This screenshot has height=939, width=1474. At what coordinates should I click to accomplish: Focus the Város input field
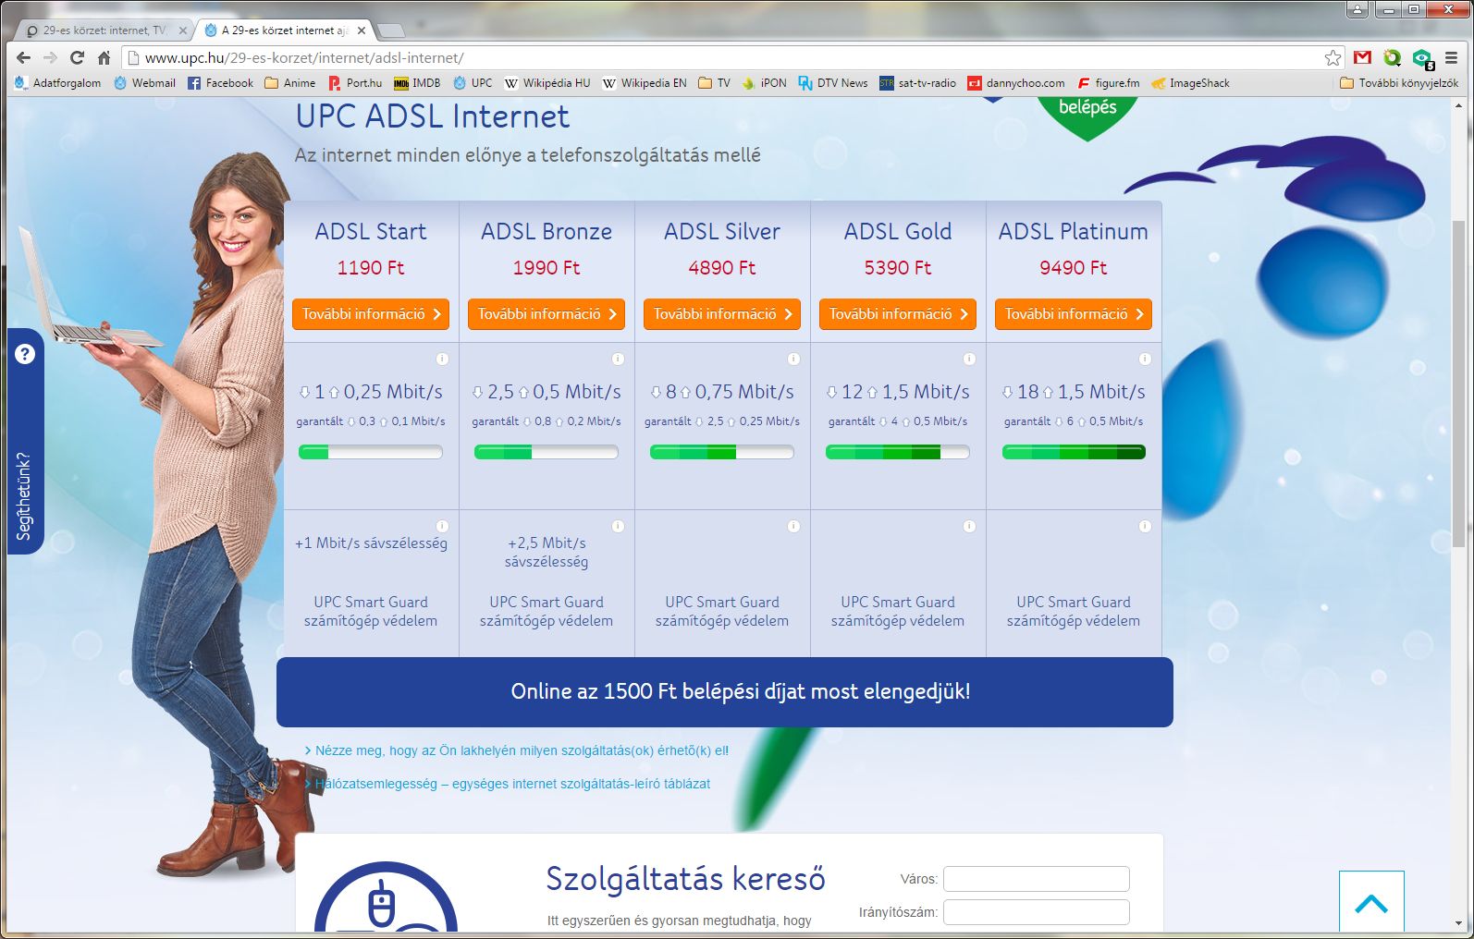tap(1037, 879)
